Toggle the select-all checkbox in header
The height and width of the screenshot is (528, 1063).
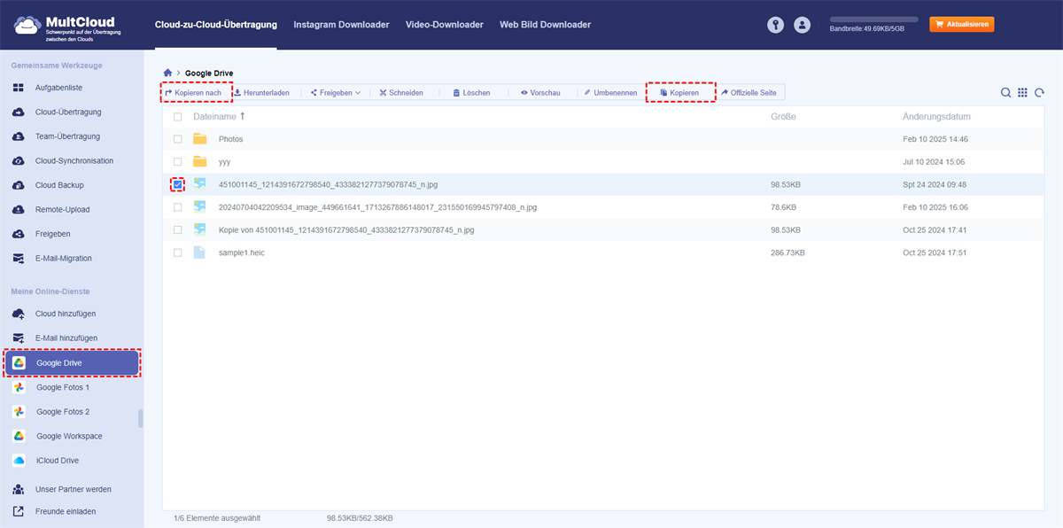pos(178,117)
